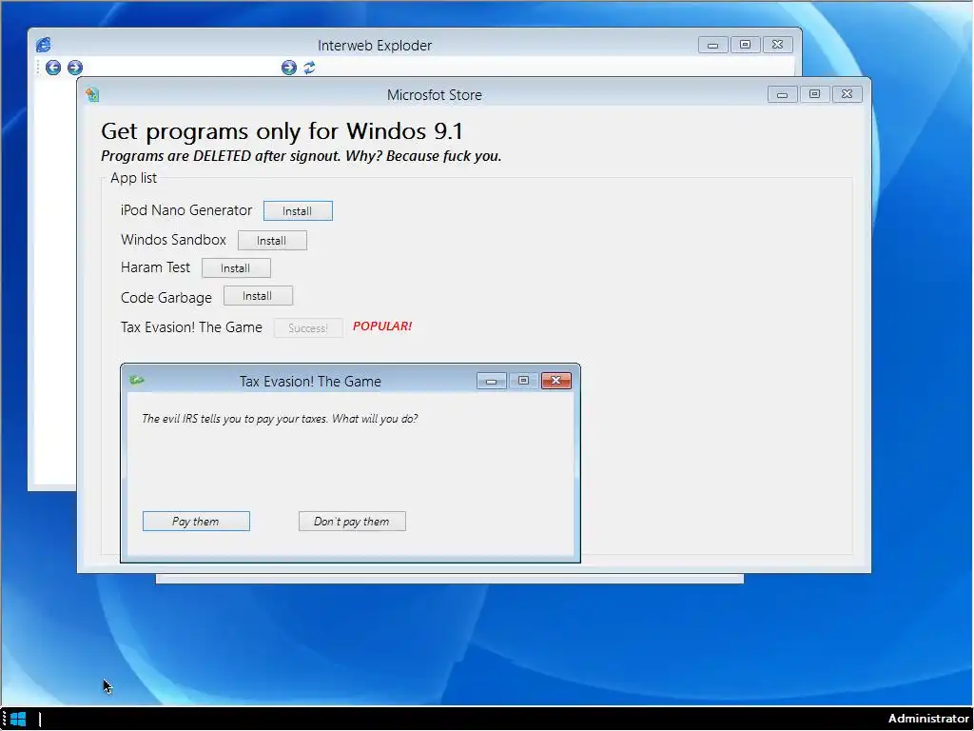Install the Haram Test app
Screen dimensions: 974x731
(236, 267)
